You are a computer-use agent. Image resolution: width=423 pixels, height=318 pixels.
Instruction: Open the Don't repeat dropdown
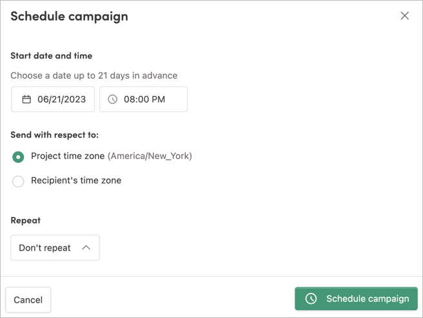[x=55, y=248]
